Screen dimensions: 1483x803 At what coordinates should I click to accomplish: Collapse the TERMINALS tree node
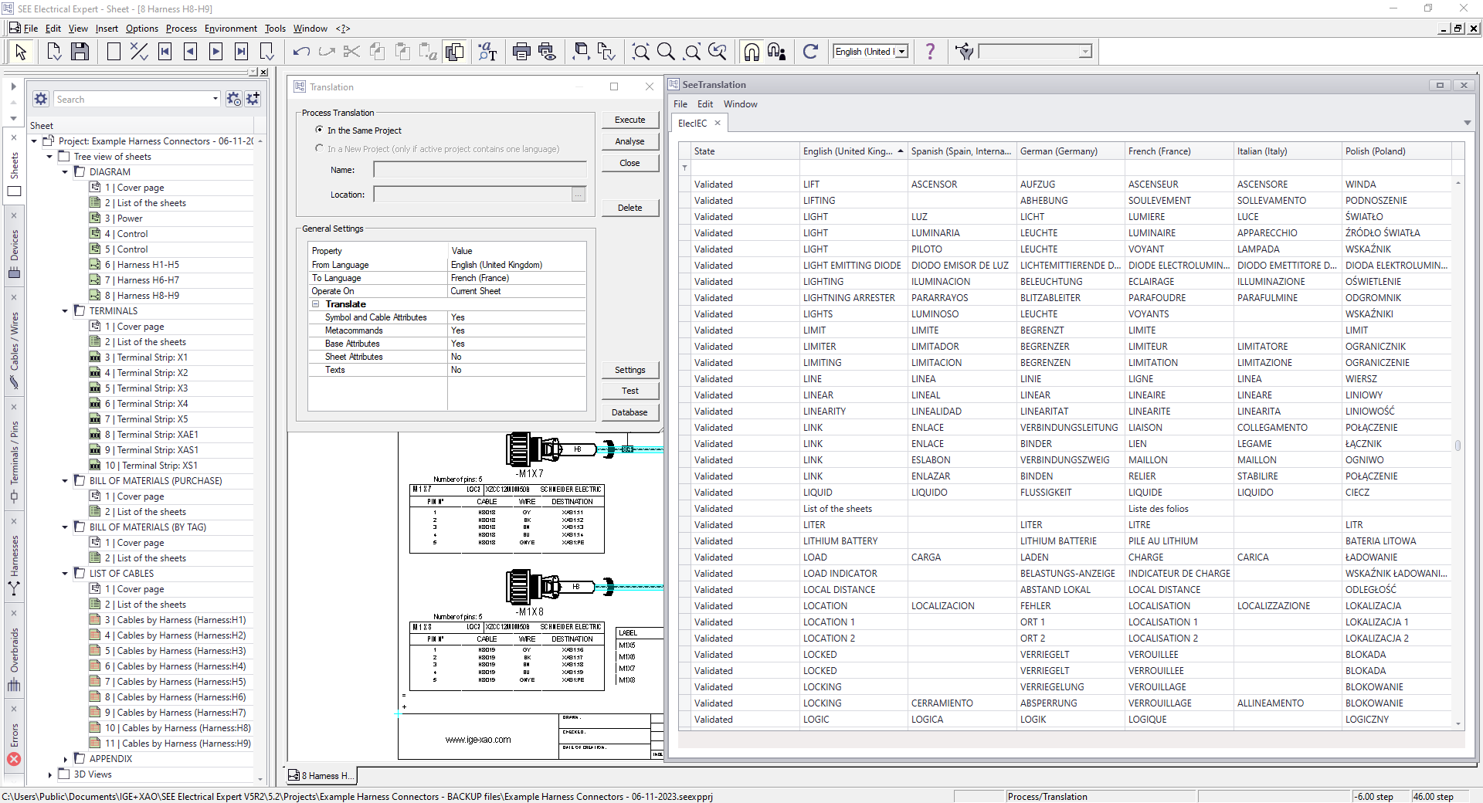[x=64, y=310]
